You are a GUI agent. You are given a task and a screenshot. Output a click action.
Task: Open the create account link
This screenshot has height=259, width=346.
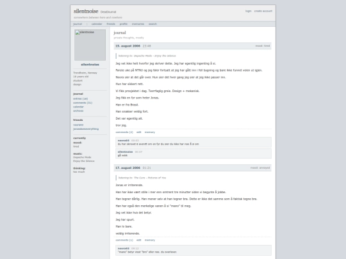pos(263,11)
